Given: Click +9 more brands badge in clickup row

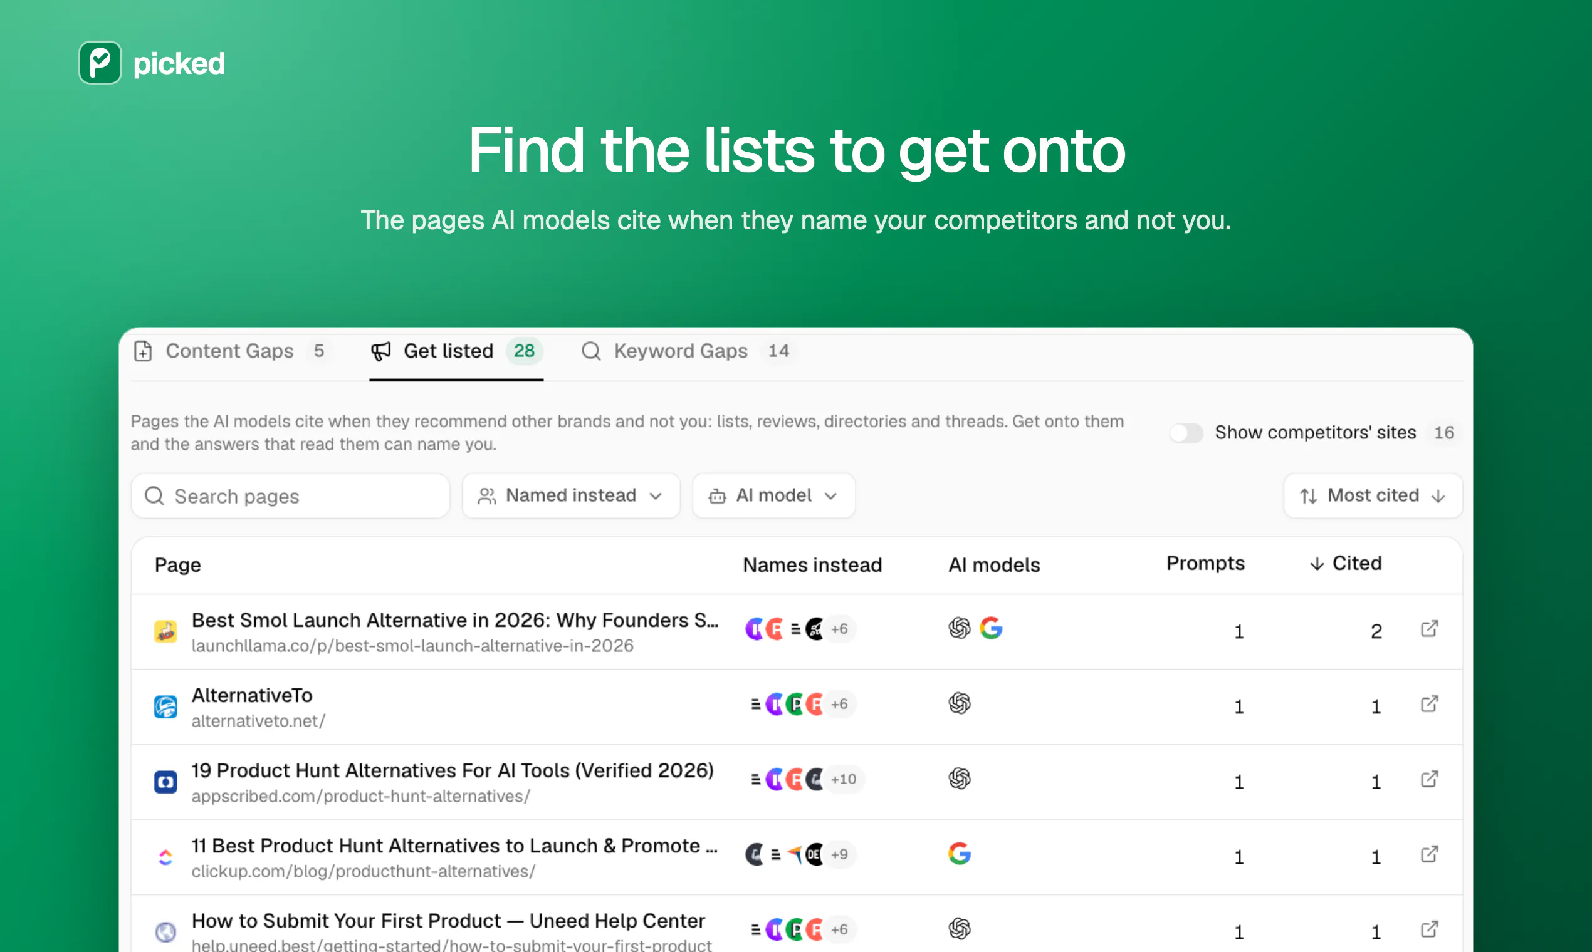Looking at the screenshot, I should (x=840, y=854).
